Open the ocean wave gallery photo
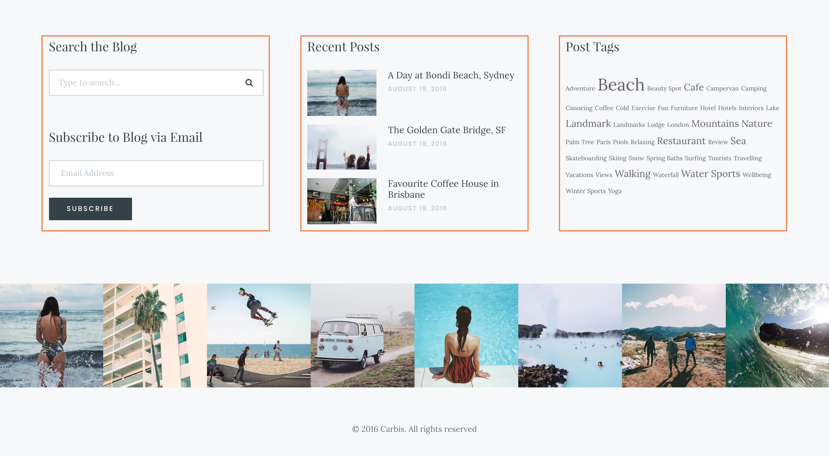This screenshot has height=456, width=829. pos(777,335)
